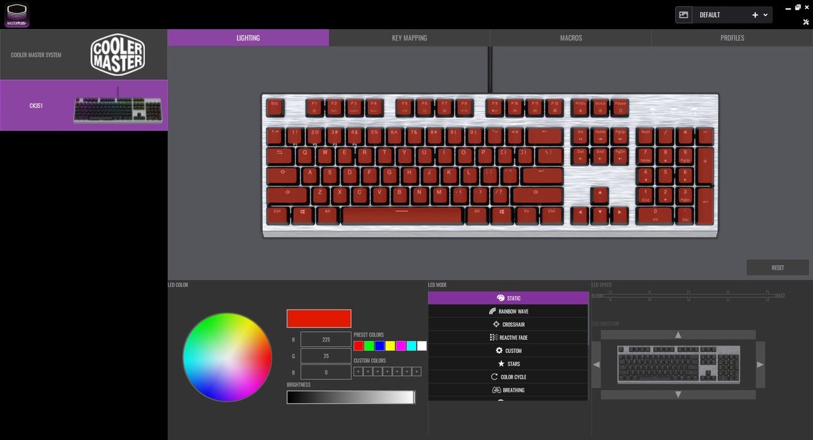This screenshot has height=440, width=813.
Task: Choose the green preset color
Action: [x=369, y=346]
